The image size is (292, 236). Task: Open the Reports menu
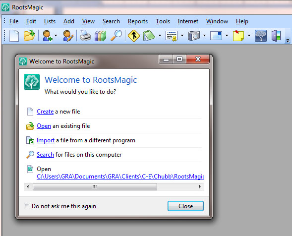pos(138,21)
